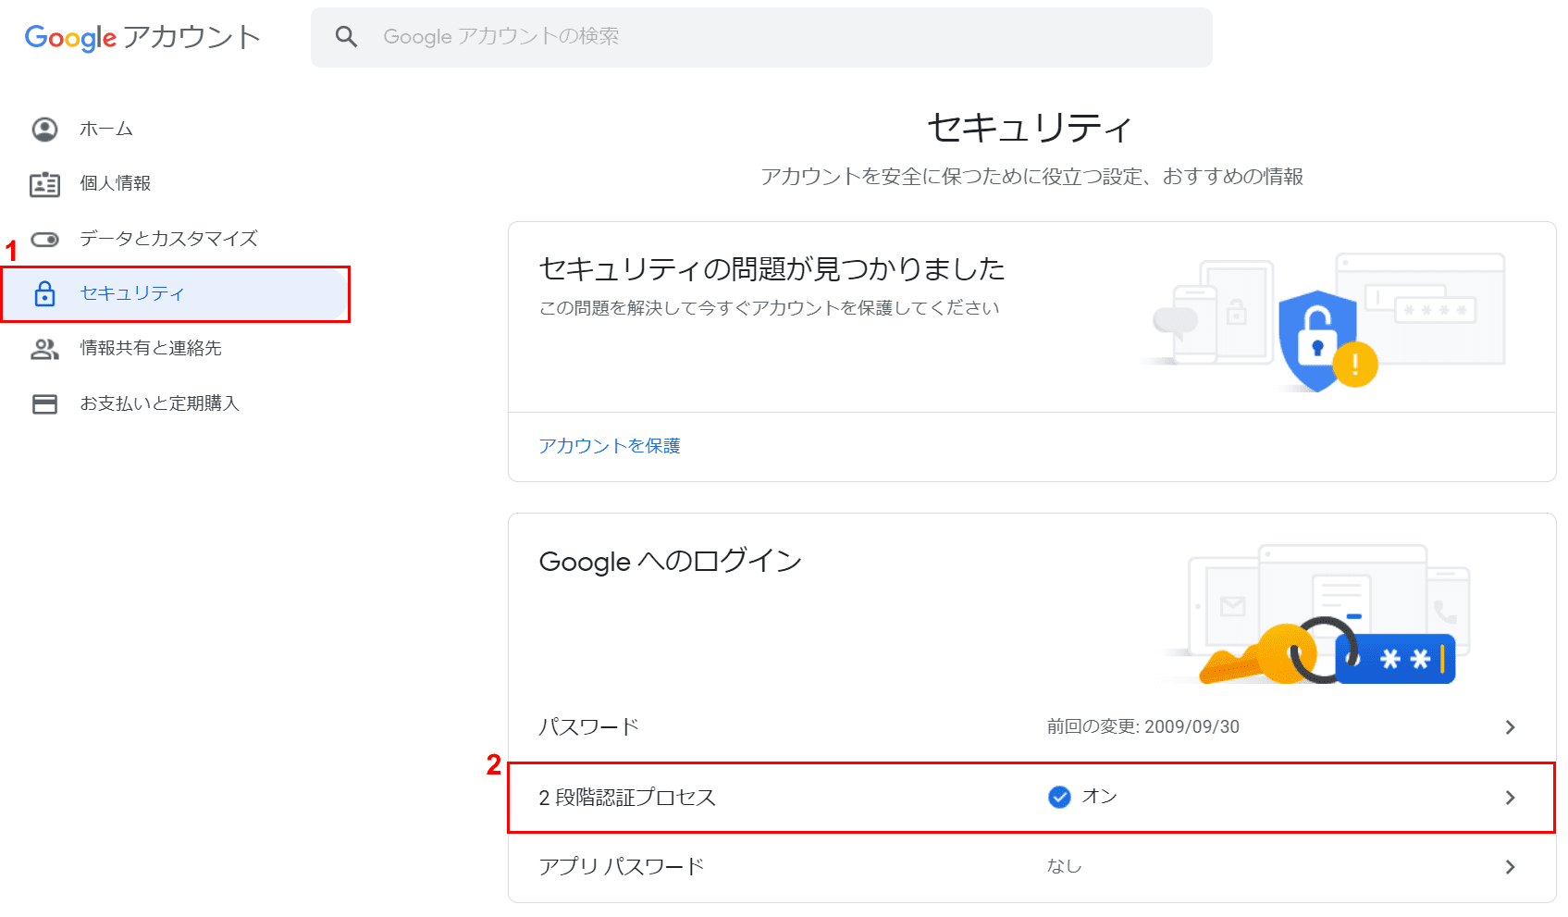The height and width of the screenshot is (917, 1568).
Task: Open the 2 段階認証プロセス row
Action: click(x=1031, y=798)
